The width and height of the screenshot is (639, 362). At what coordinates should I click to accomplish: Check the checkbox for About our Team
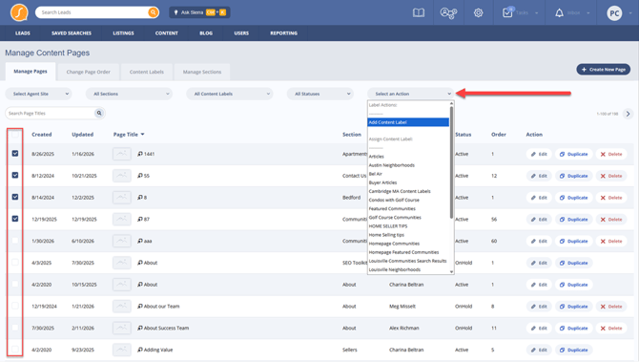coord(15,306)
